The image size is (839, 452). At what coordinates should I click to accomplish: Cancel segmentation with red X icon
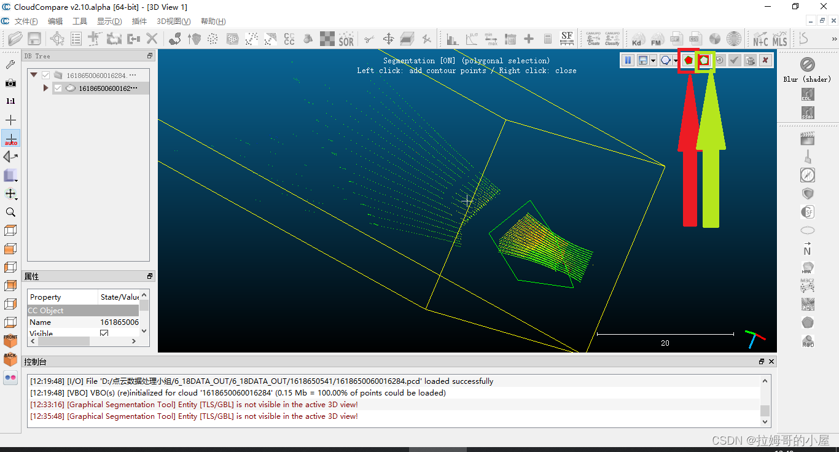pyautogui.click(x=765, y=60)
